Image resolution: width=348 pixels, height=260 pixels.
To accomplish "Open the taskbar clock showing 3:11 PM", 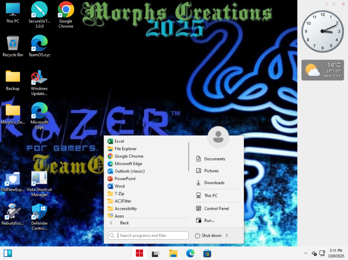I will point(336,253).
